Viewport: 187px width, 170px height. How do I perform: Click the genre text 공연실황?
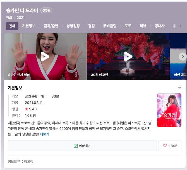(31, 96)
